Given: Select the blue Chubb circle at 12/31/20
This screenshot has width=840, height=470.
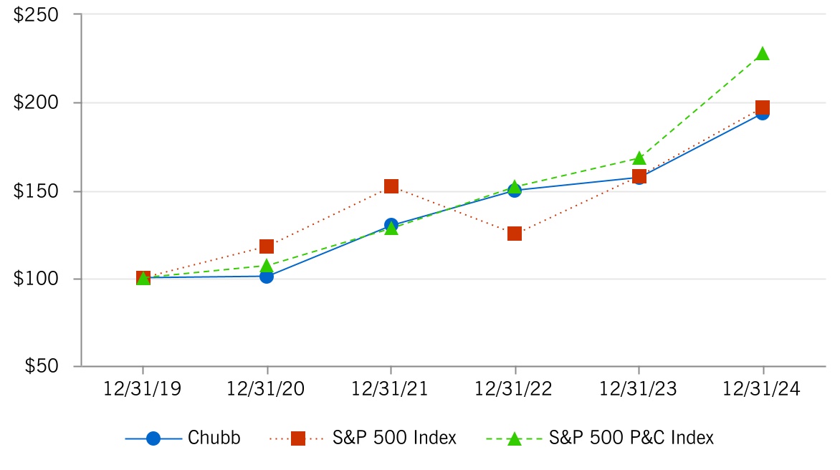Looking at the screenshot, I should click(x=267, y=276).
